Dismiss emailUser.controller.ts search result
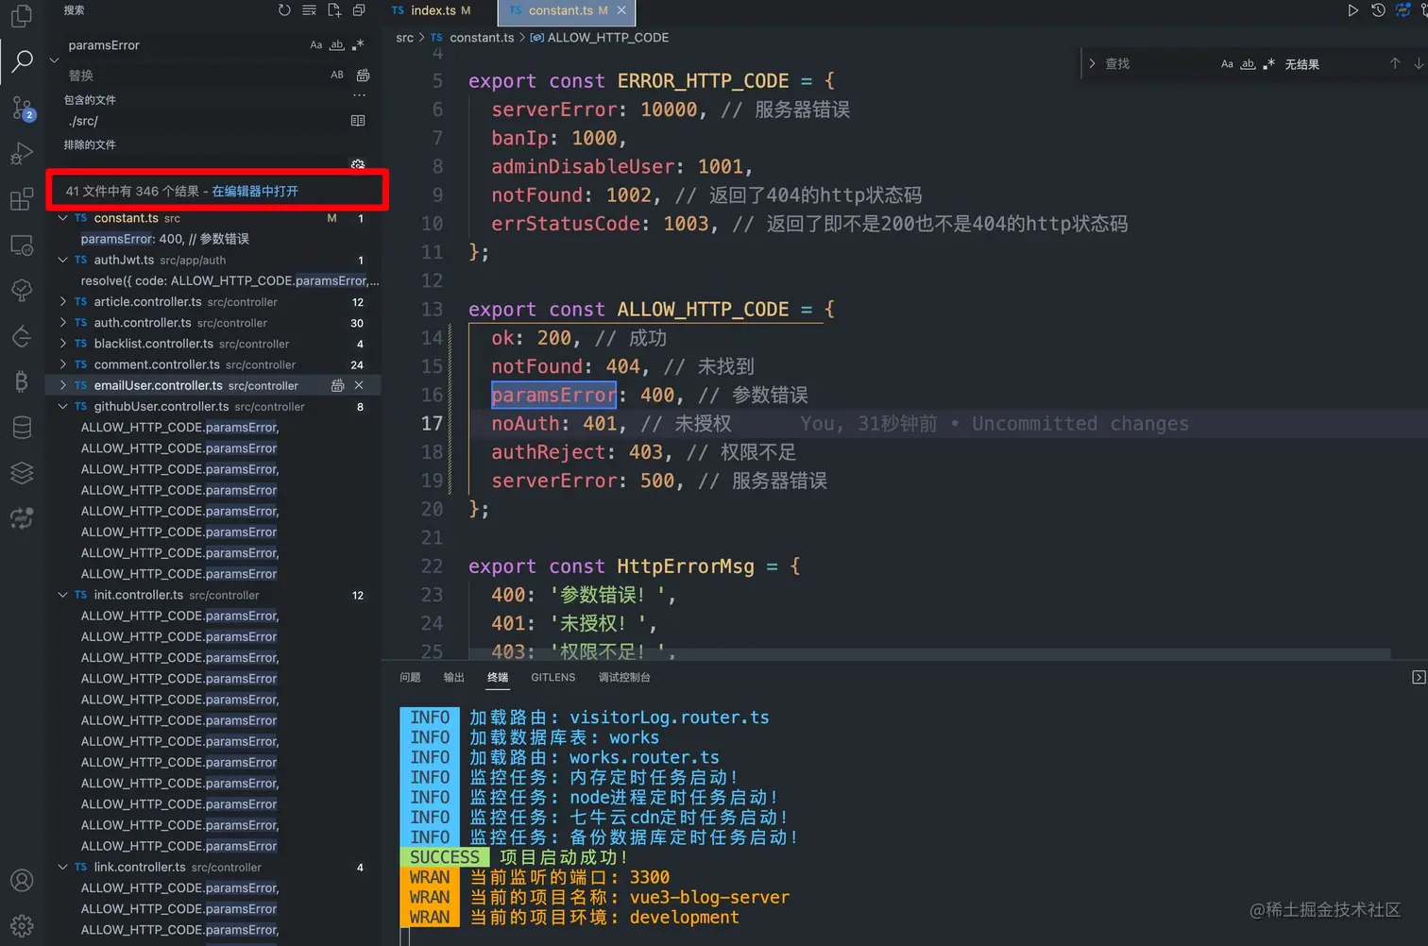The image size is (1428, 946). point(359,385)
